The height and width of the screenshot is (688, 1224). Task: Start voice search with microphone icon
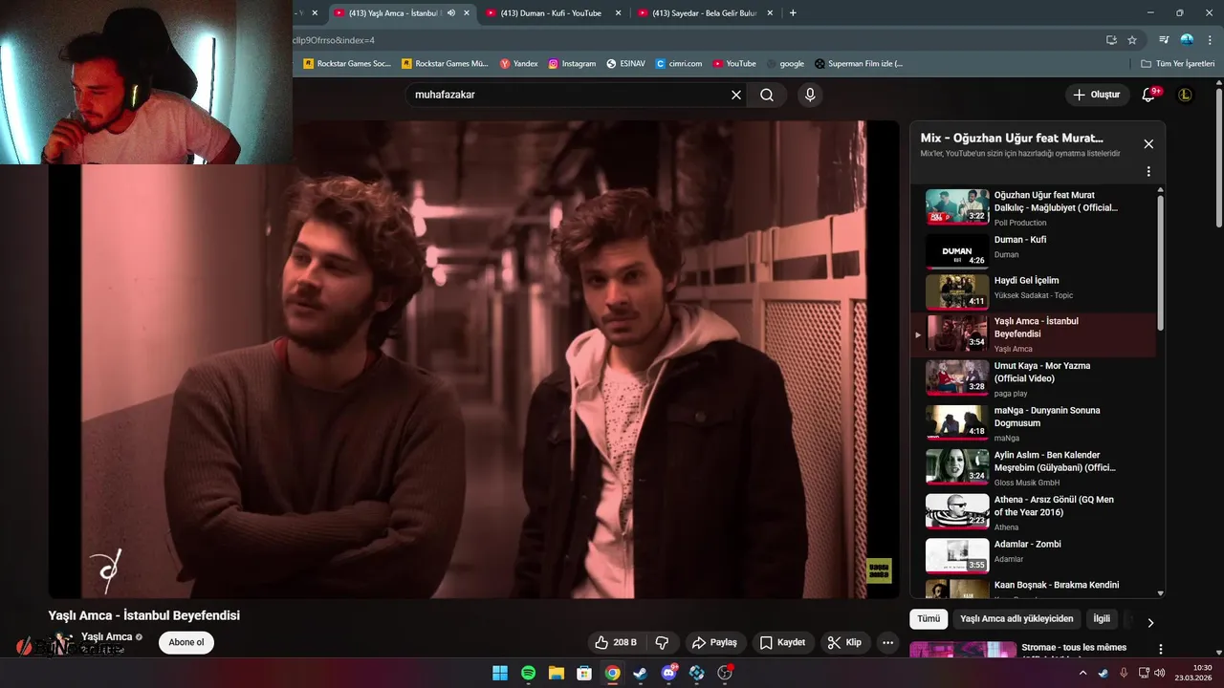pyautogui.click(x=810, y=95)
